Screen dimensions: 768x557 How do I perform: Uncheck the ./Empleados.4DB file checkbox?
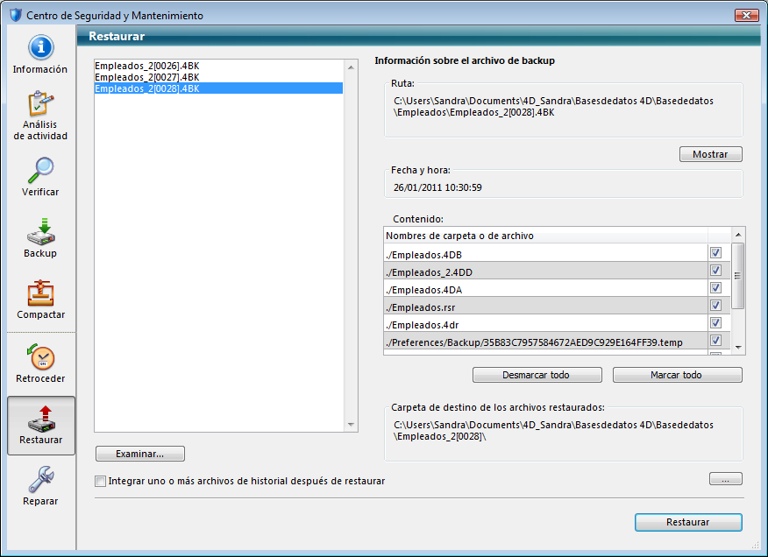[x=715, y=253]
